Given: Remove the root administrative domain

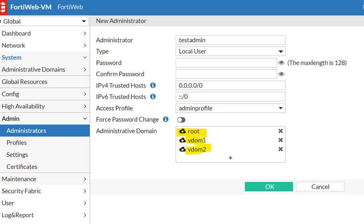Looking at the screenshot, I should pos(281,131).
